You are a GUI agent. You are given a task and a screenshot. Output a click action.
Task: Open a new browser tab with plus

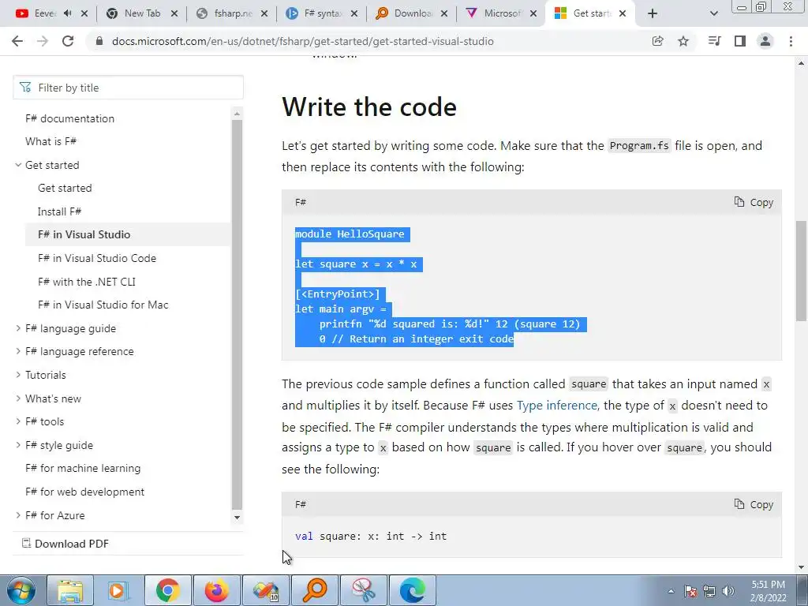point(653,13)
